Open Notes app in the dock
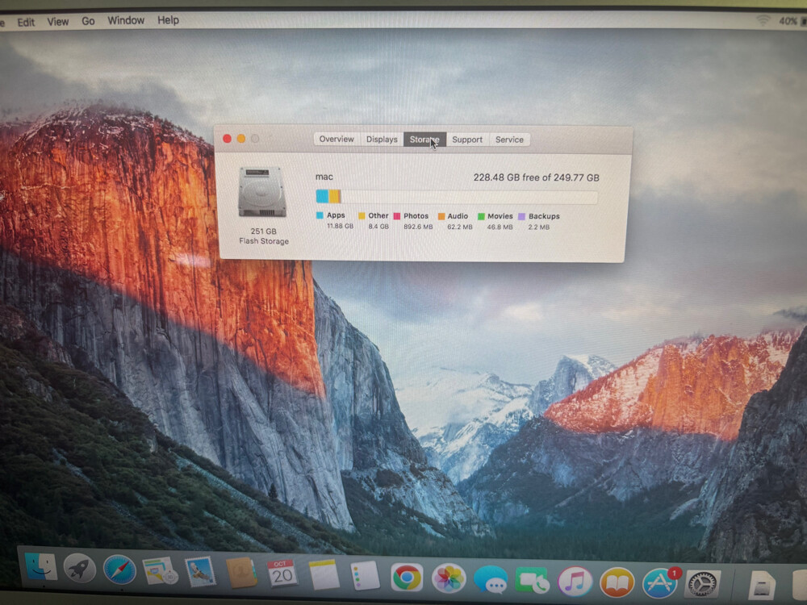 pos(324,574)
